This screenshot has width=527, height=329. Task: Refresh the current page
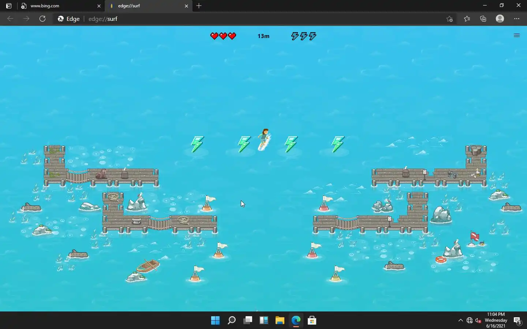coord(42,19)
